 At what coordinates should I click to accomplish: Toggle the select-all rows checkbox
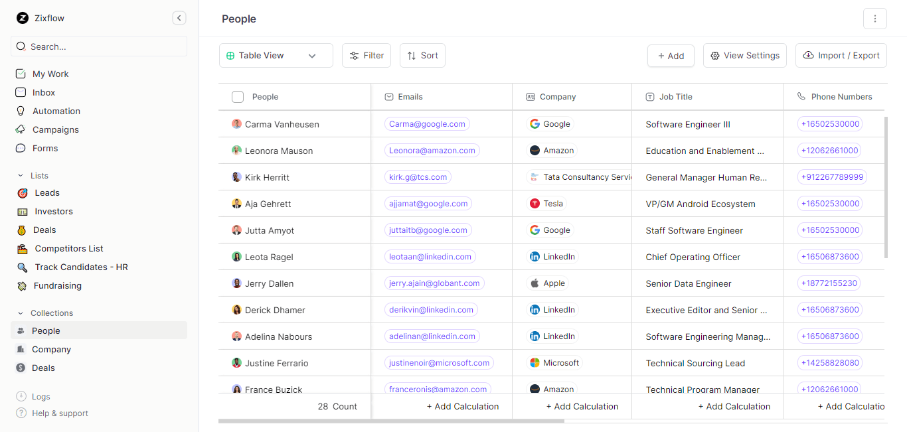[x=237, y=96]
